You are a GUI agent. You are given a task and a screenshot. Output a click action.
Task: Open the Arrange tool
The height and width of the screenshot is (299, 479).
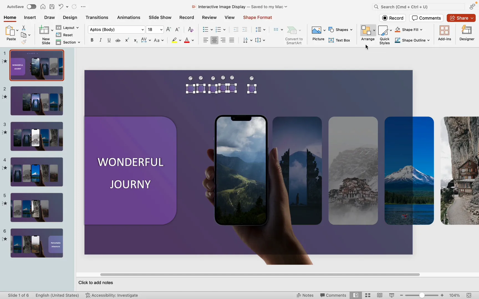(368, 33)
